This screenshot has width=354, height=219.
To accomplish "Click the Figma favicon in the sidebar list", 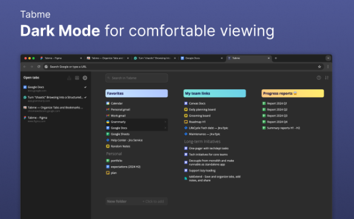I will coord(25,118).
